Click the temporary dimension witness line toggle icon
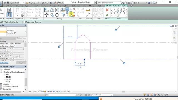Image resolution: width=178 pixels, height=100 pixels. 80,67
